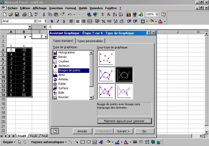209x146 pixels.
Task: Apply currency style format
Action: coord(97,21)
